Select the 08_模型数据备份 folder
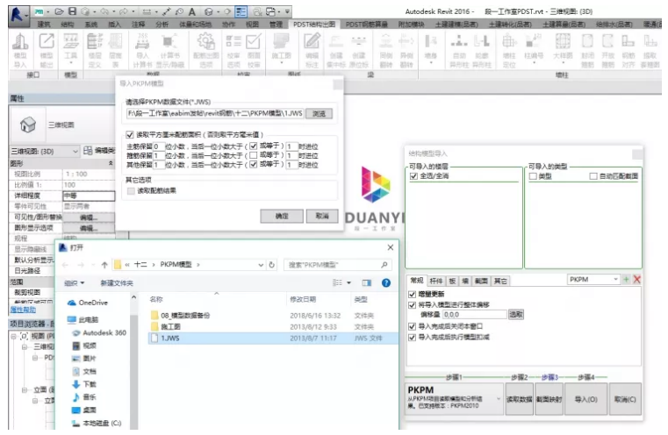The image size is (668, 435). pos(180,316)
